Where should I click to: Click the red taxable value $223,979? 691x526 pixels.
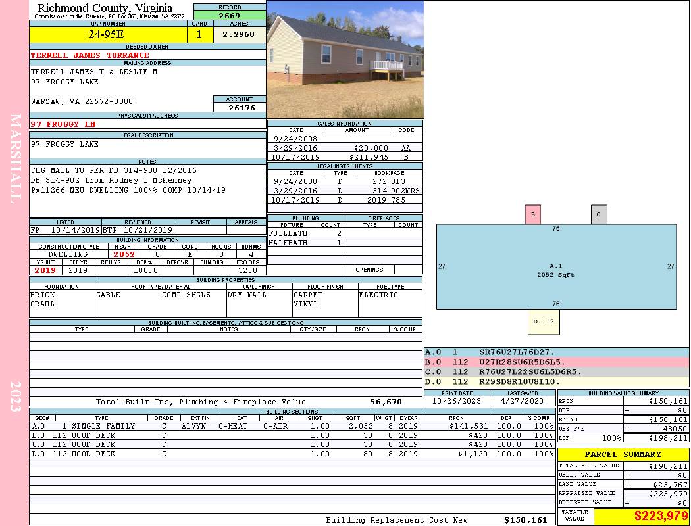(661, 515)
